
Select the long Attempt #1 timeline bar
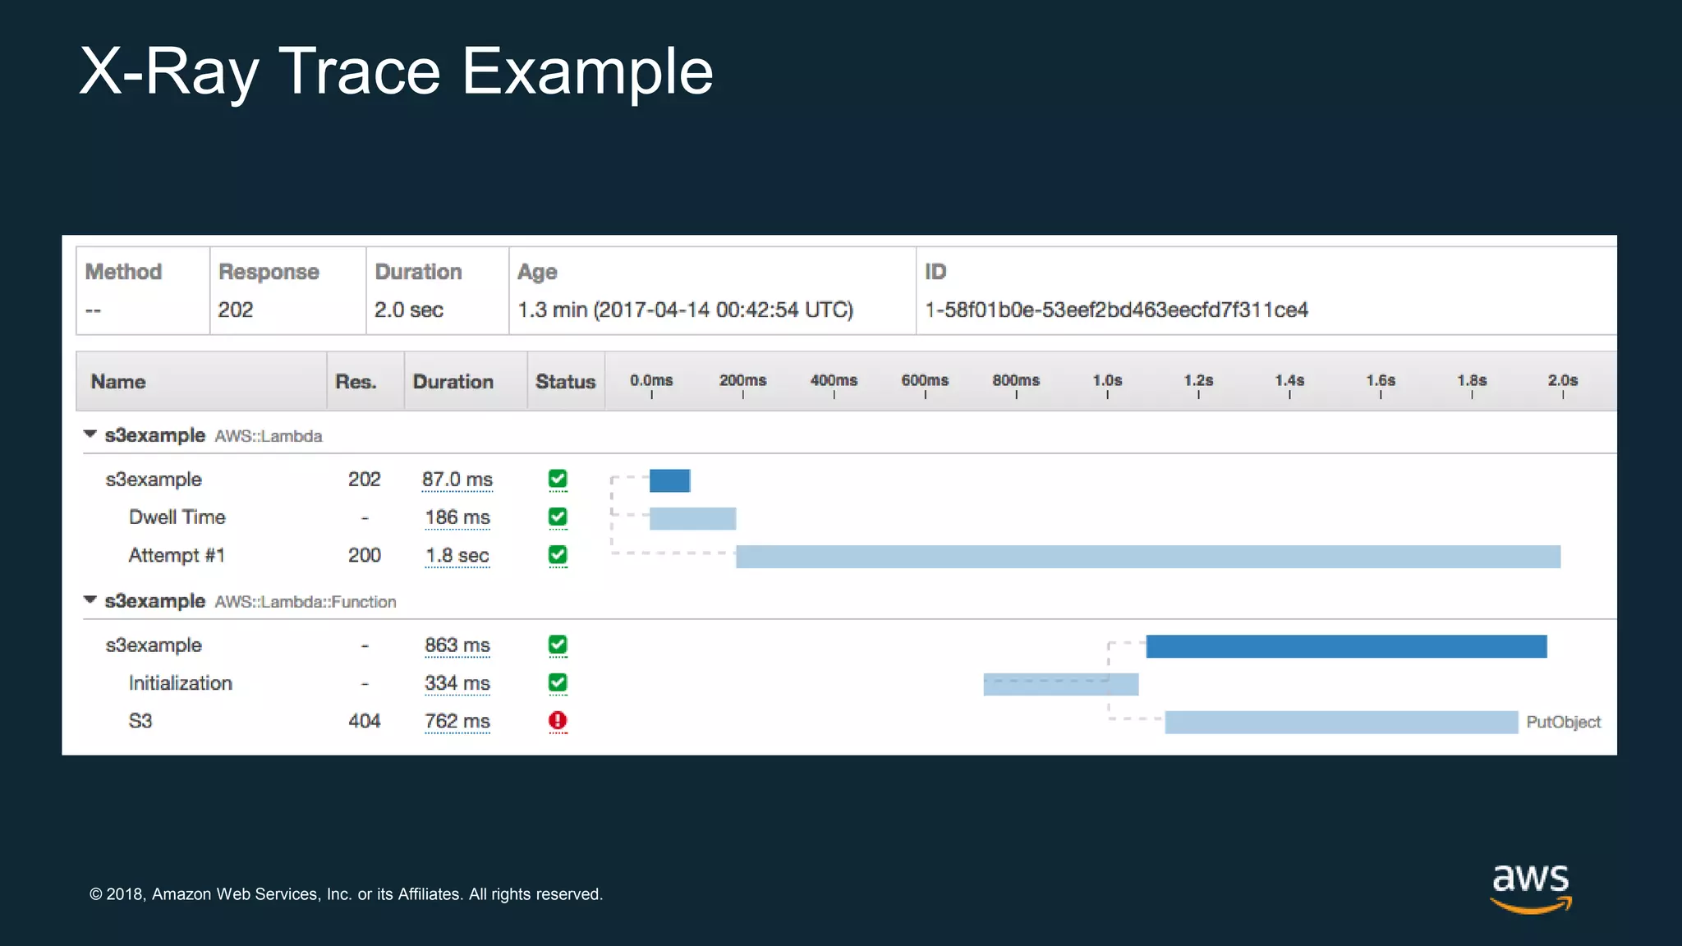pyautogui.click(x=1147, y=557)
